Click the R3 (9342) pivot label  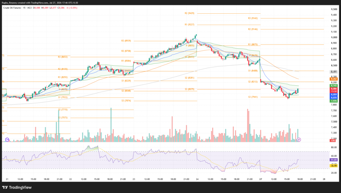click(253, 18)
